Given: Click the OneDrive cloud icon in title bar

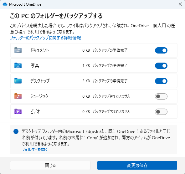Looking at the screenshot, I should tap(5, 4).
